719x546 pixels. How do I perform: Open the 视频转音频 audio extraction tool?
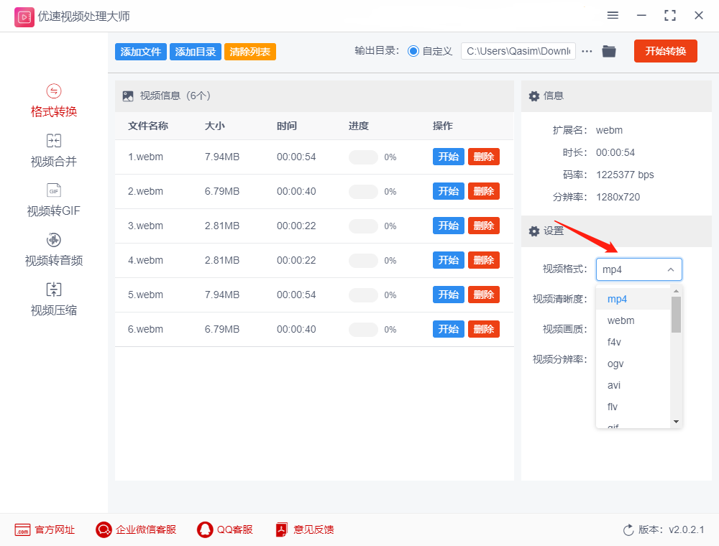pos(53,250)
